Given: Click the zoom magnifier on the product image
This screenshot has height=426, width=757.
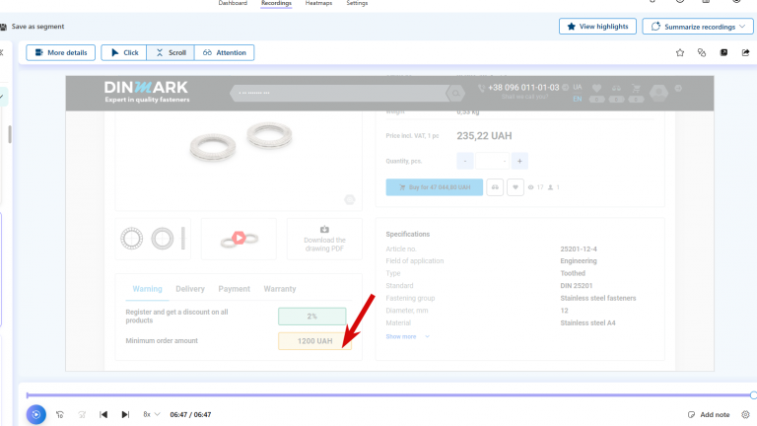Looking at the screenshot, I should pos(350,199).
